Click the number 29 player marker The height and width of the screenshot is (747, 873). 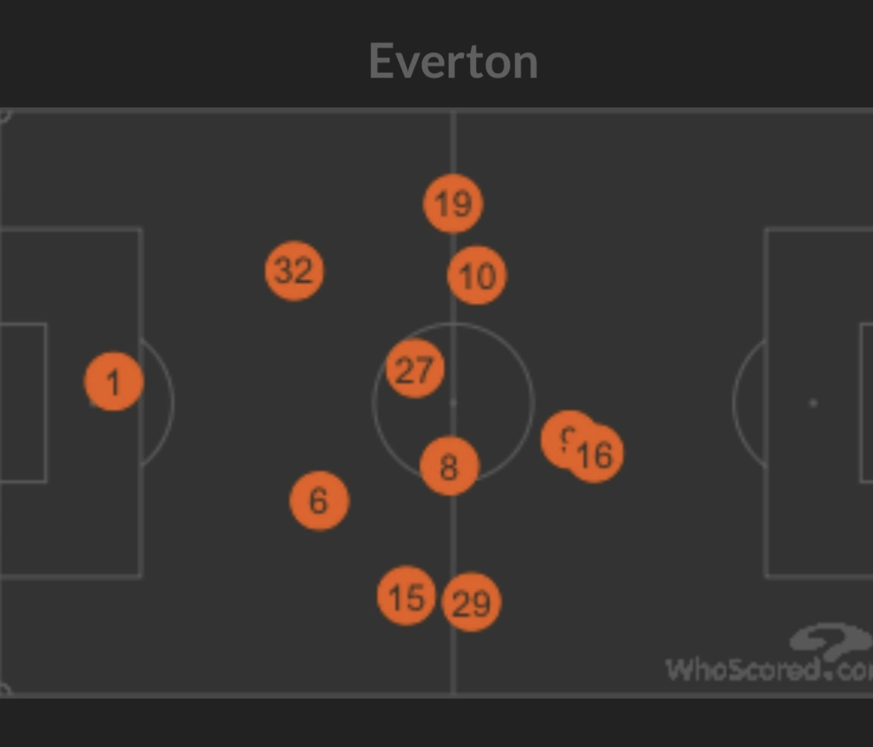point(472,602)
